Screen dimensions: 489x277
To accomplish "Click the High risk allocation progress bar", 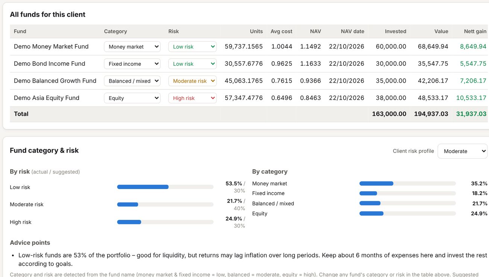I will 165,222.
